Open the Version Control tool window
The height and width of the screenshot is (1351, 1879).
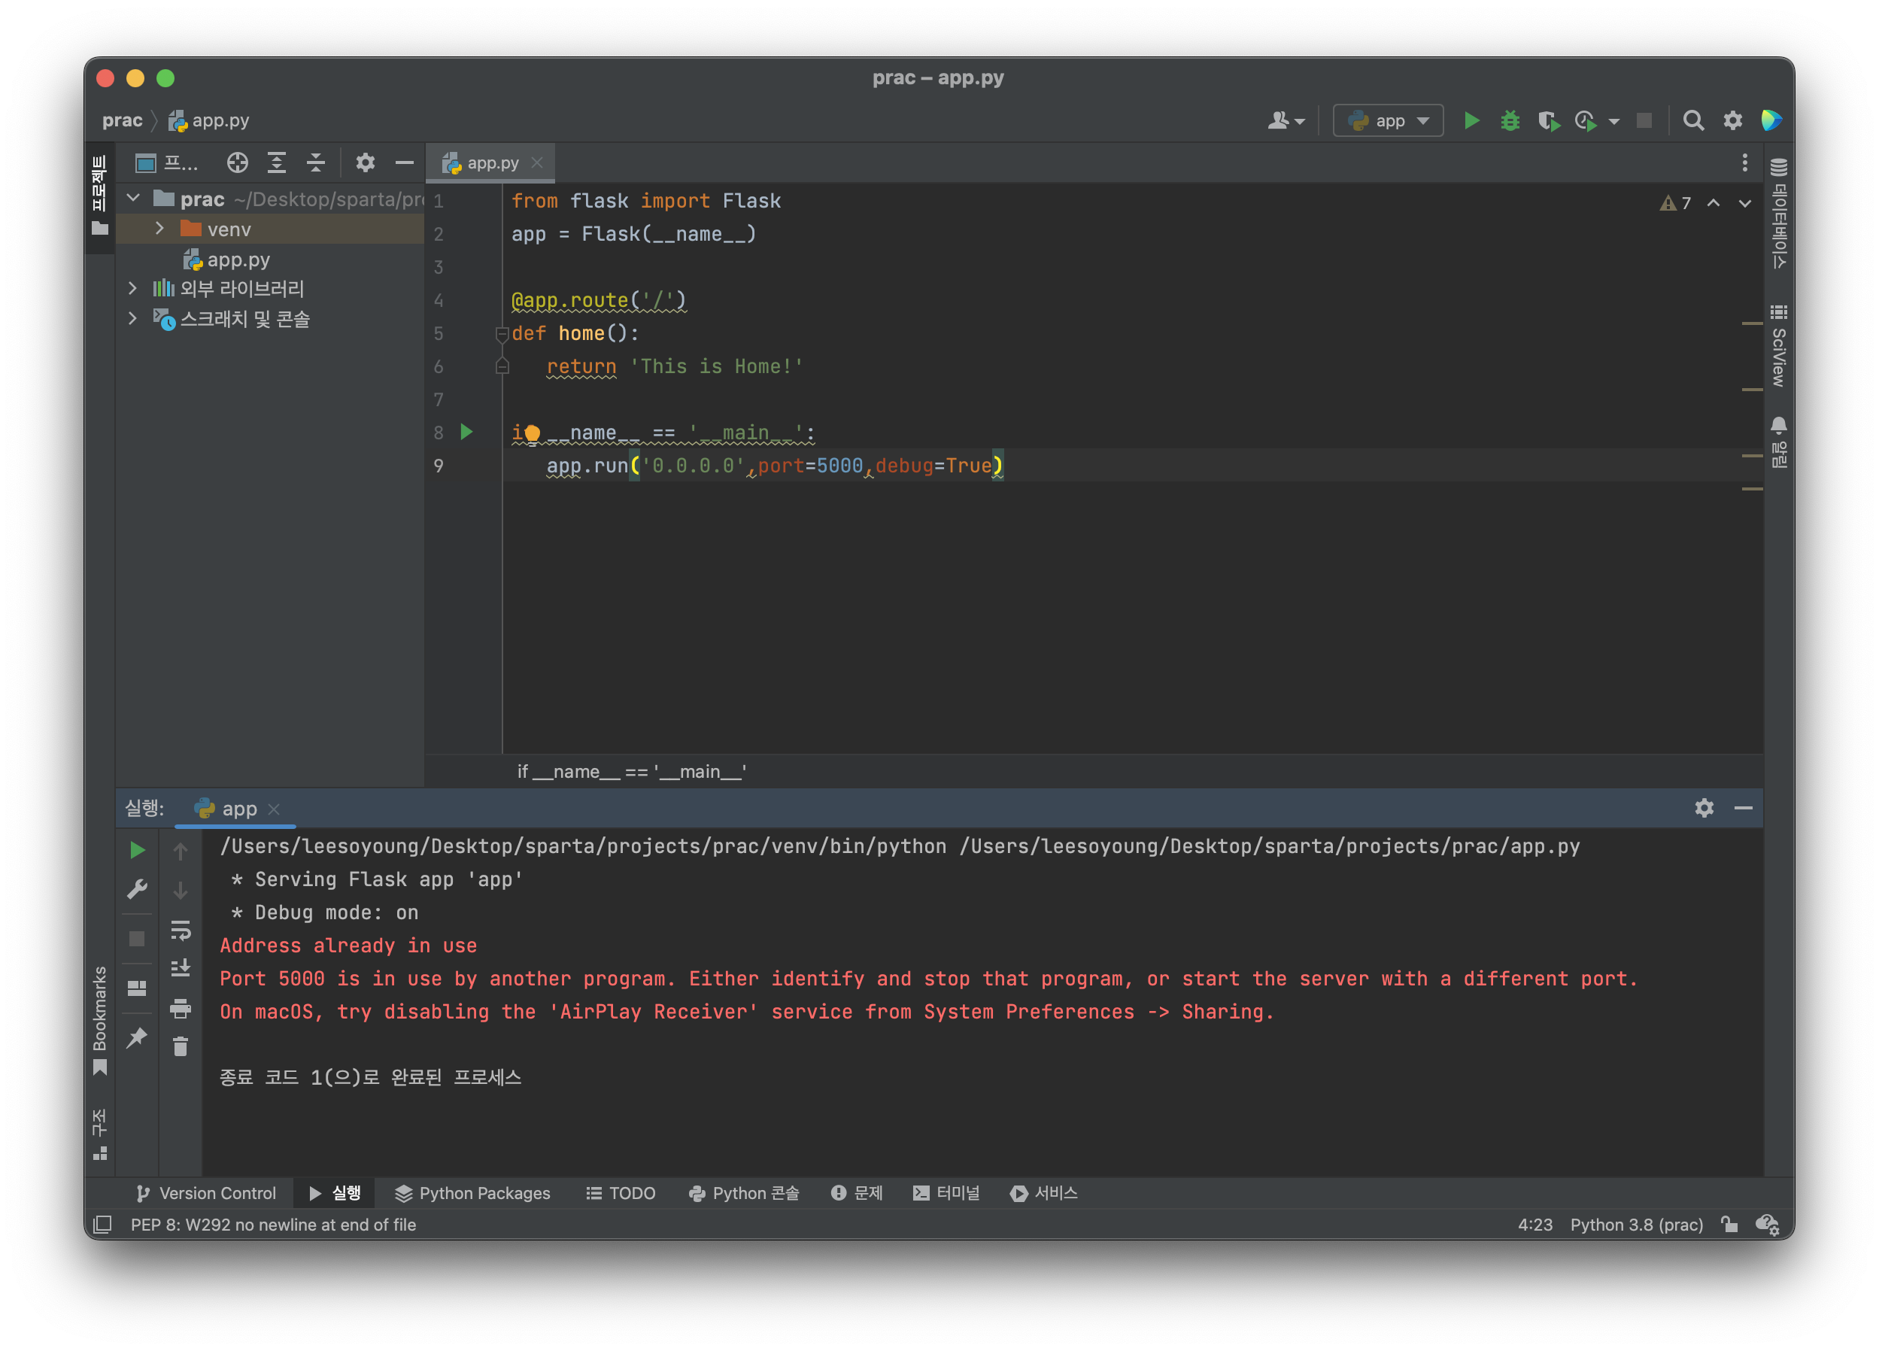click(205, 1193)
